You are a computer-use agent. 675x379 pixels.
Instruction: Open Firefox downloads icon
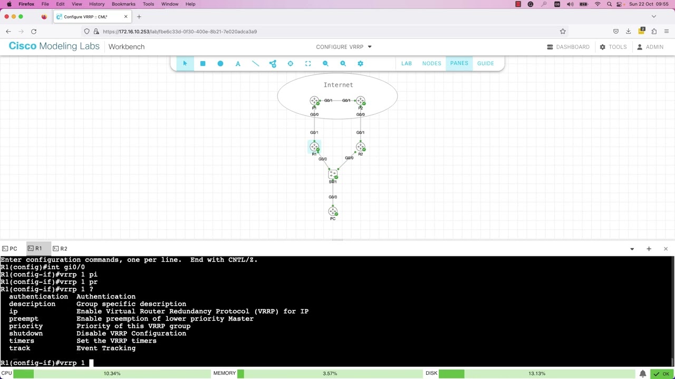(x=628, y=32)
